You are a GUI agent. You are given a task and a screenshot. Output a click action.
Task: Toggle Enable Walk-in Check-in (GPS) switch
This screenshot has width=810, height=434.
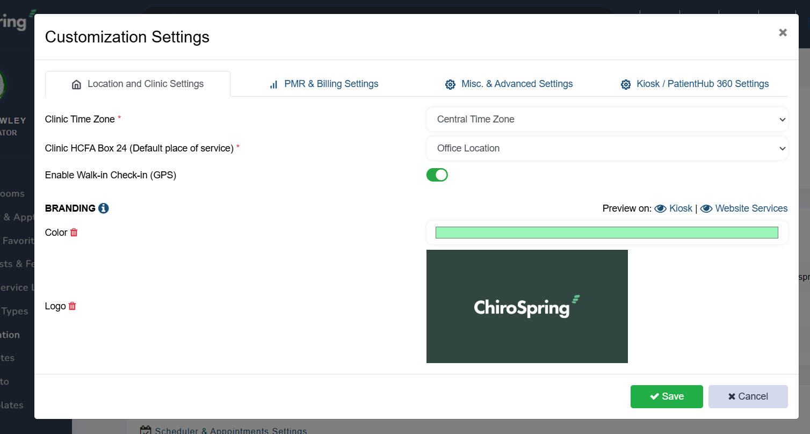tap(437, 175)
